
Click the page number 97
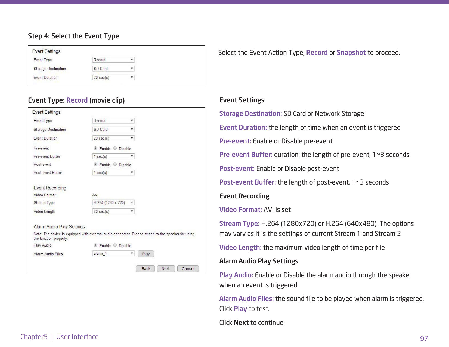click(424, 339)
